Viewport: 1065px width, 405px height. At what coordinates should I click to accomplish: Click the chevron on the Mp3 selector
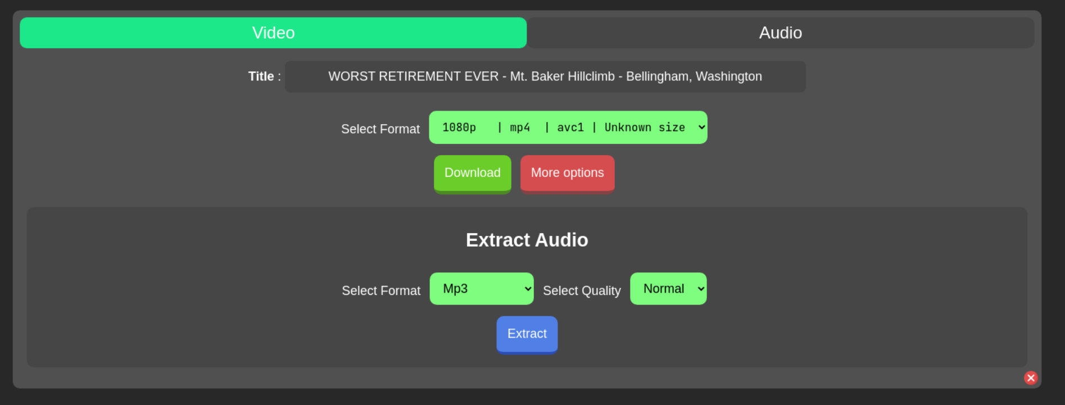click(x=527, y=289)
